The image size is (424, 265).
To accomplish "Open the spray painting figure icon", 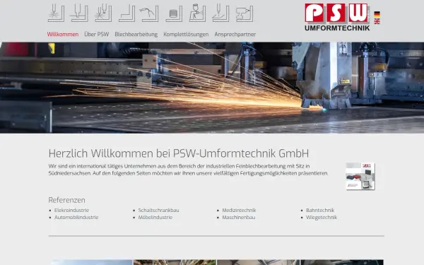I will click(197, 13).
